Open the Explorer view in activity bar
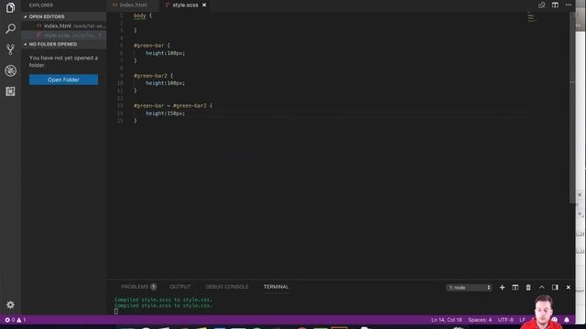The width and height of the screenshot is (586, 329). (10, 7)
